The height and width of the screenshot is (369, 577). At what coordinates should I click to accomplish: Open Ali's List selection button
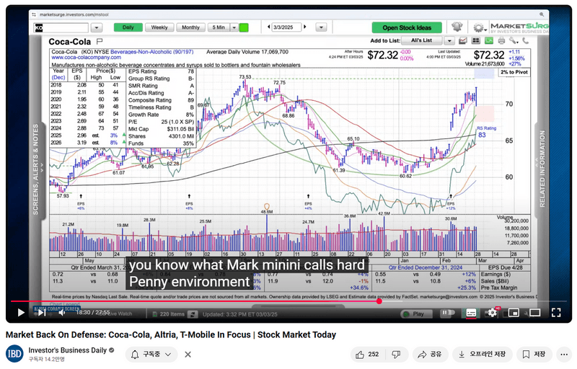pyautogui.click(x=422, y=40)
